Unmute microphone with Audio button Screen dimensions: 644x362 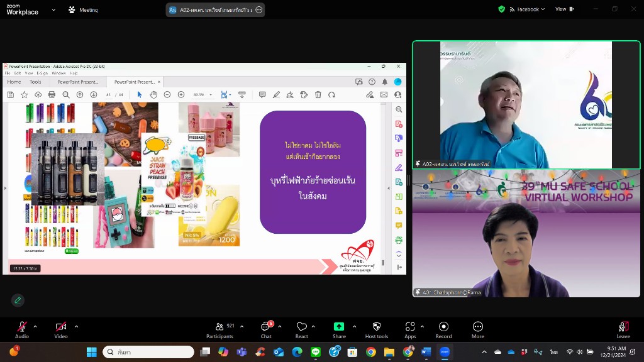tap(22, 330)
